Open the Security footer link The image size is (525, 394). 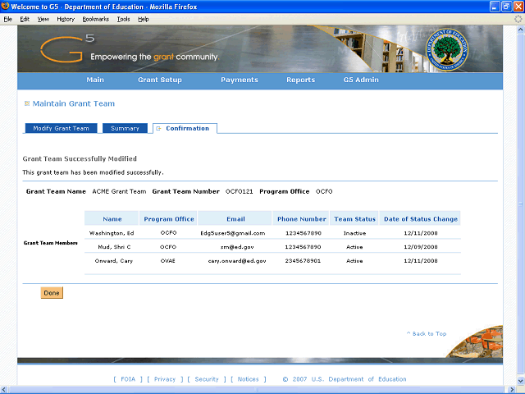[207, 379]
